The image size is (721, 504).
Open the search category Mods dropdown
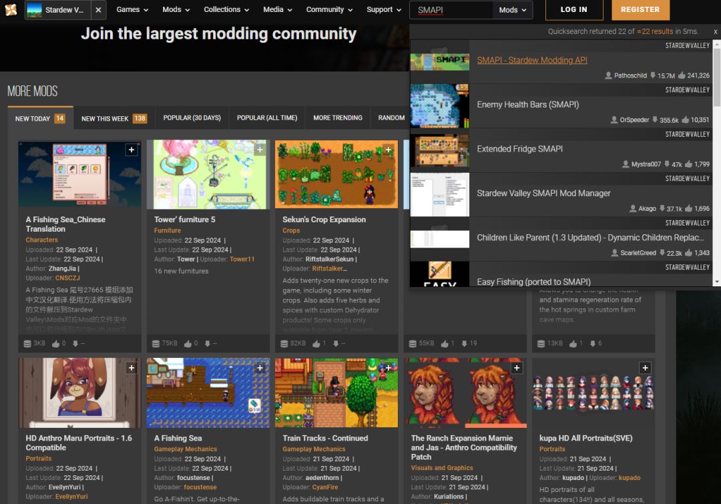[512, 9]
